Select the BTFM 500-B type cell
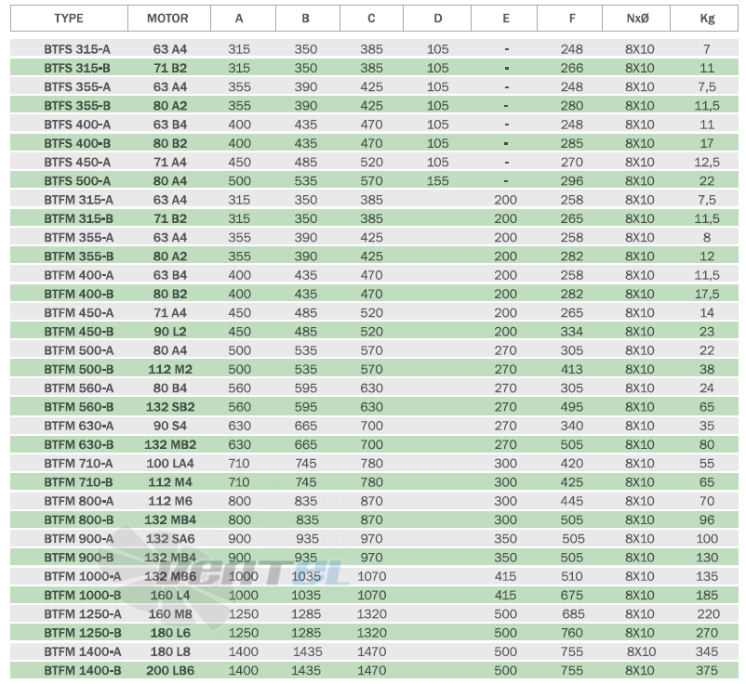 pyautogui.click(x=78, y=369)
